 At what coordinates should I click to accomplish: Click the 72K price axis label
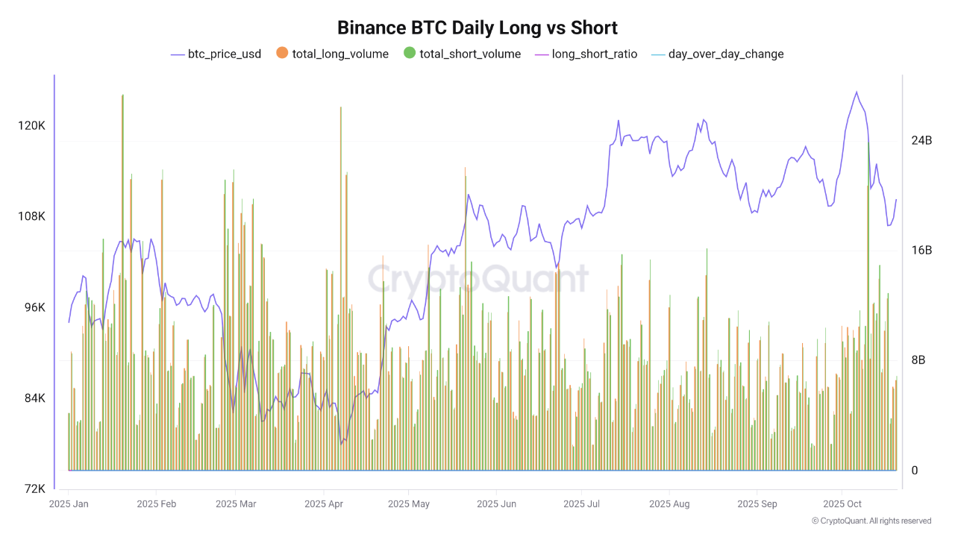click(x=33, y=489)
